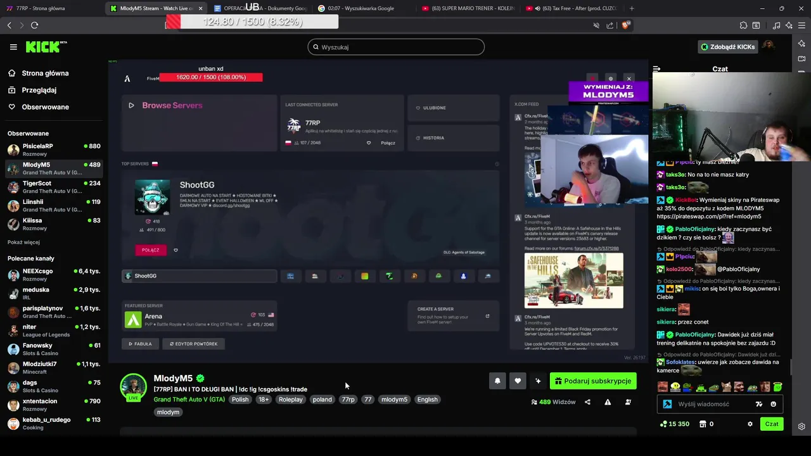Close the MlodyM5 Stream tab

click(x=201, y=8)
